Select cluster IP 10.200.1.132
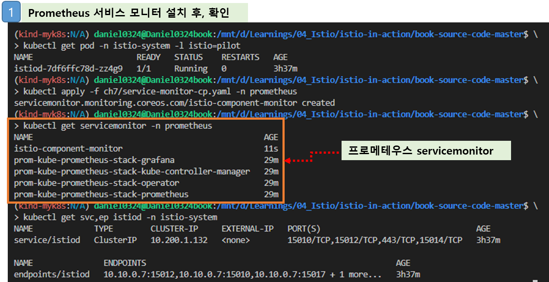 (x=179, y=240)
